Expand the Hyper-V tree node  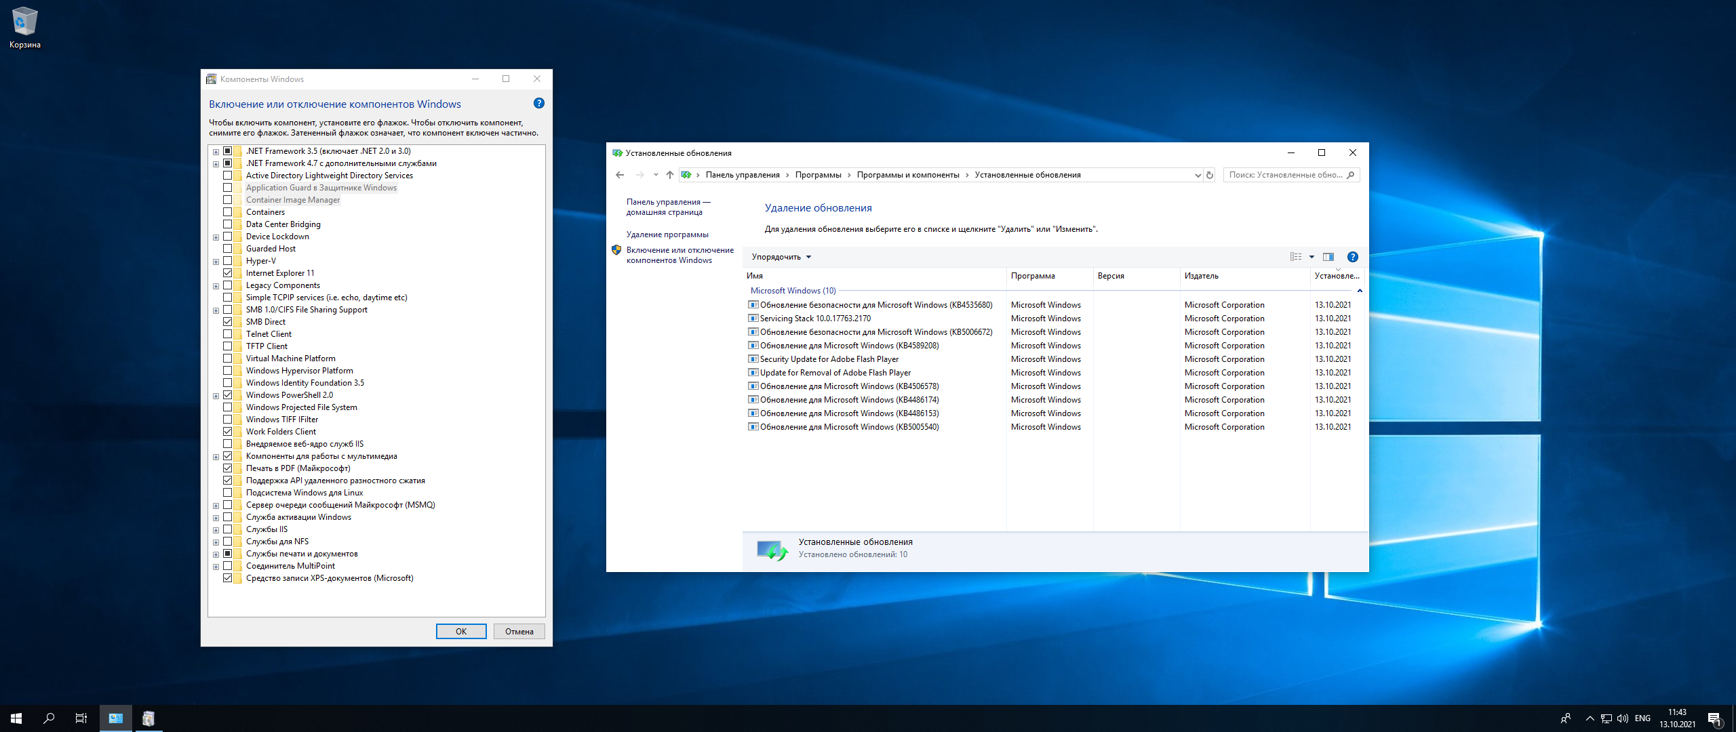coord(216,262)
